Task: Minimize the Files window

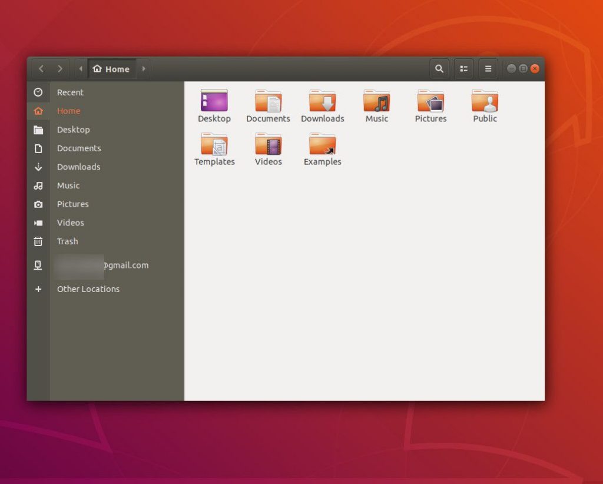Action: 512,69
